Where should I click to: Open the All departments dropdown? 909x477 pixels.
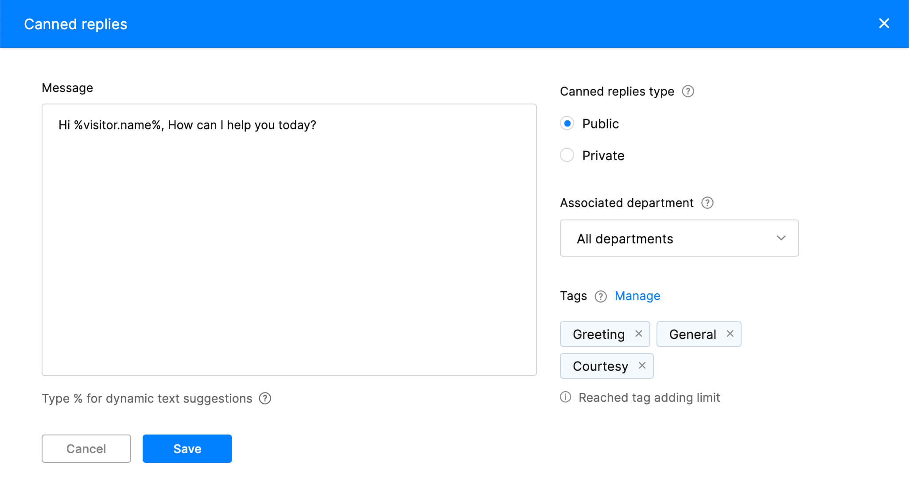pos(679,238)
